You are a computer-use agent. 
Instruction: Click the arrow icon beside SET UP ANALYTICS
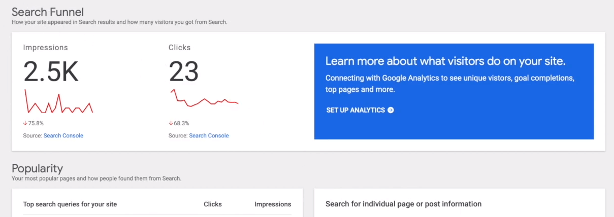tap(391, 110)
